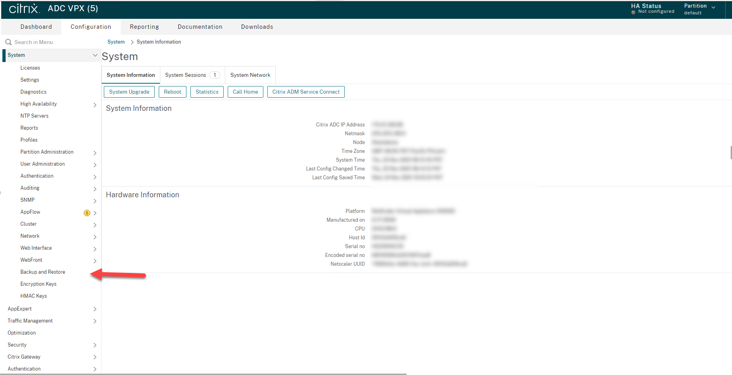Open Backup and Restore in sidebar

pyautogui.click(x=43, y=272)
